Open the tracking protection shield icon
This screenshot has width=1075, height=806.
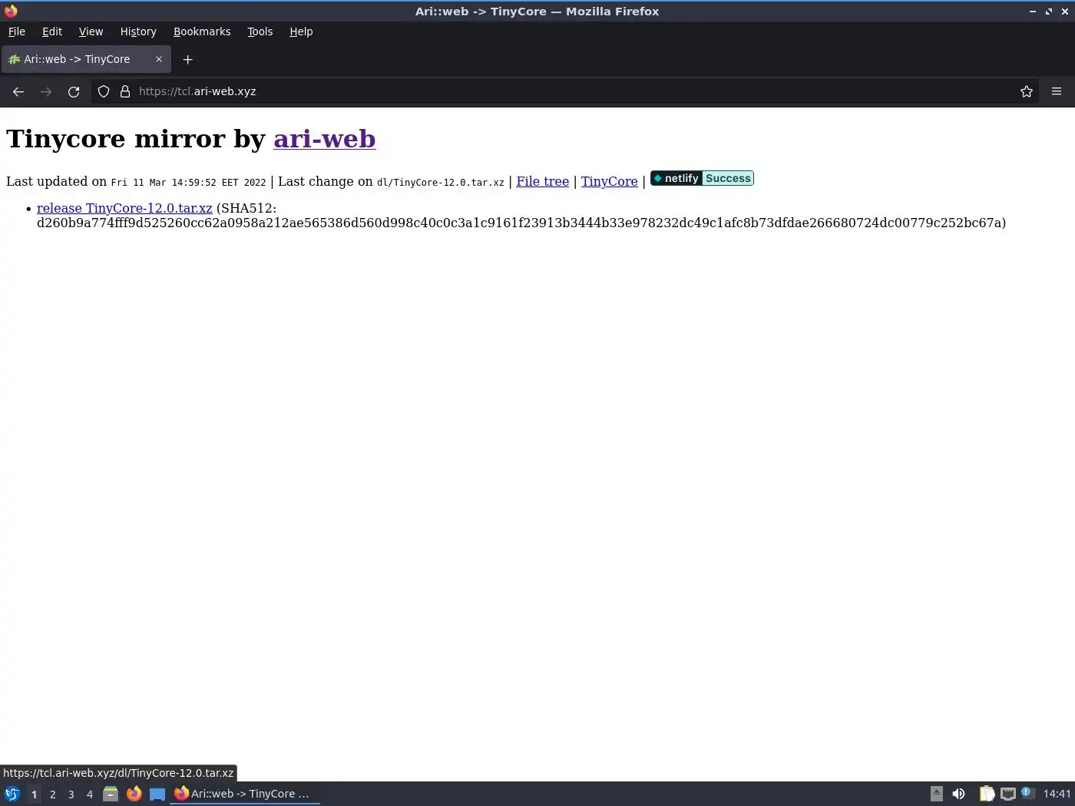tap(104, 91)
